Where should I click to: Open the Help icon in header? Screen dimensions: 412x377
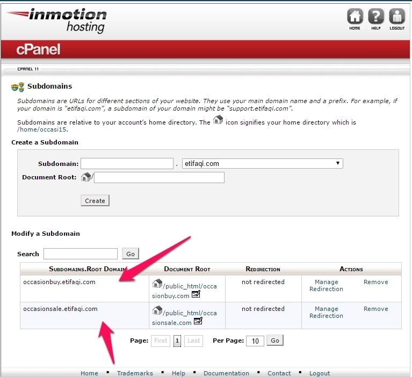(376, 17)
